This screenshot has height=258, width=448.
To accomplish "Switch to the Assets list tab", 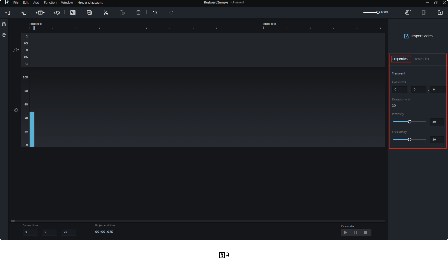I will pos(422,59).
